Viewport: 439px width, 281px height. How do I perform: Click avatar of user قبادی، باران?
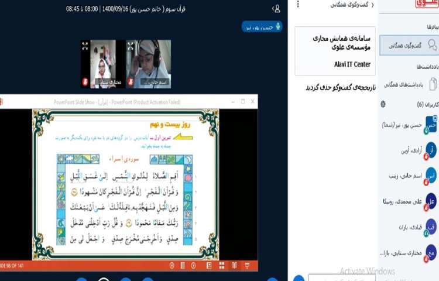pyautogui.click(x=431, y=227)
